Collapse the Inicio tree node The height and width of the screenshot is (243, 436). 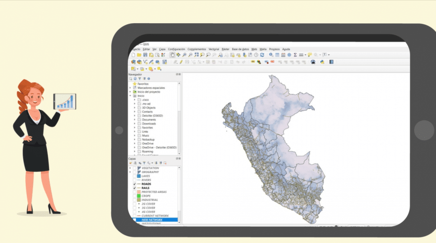130,96
